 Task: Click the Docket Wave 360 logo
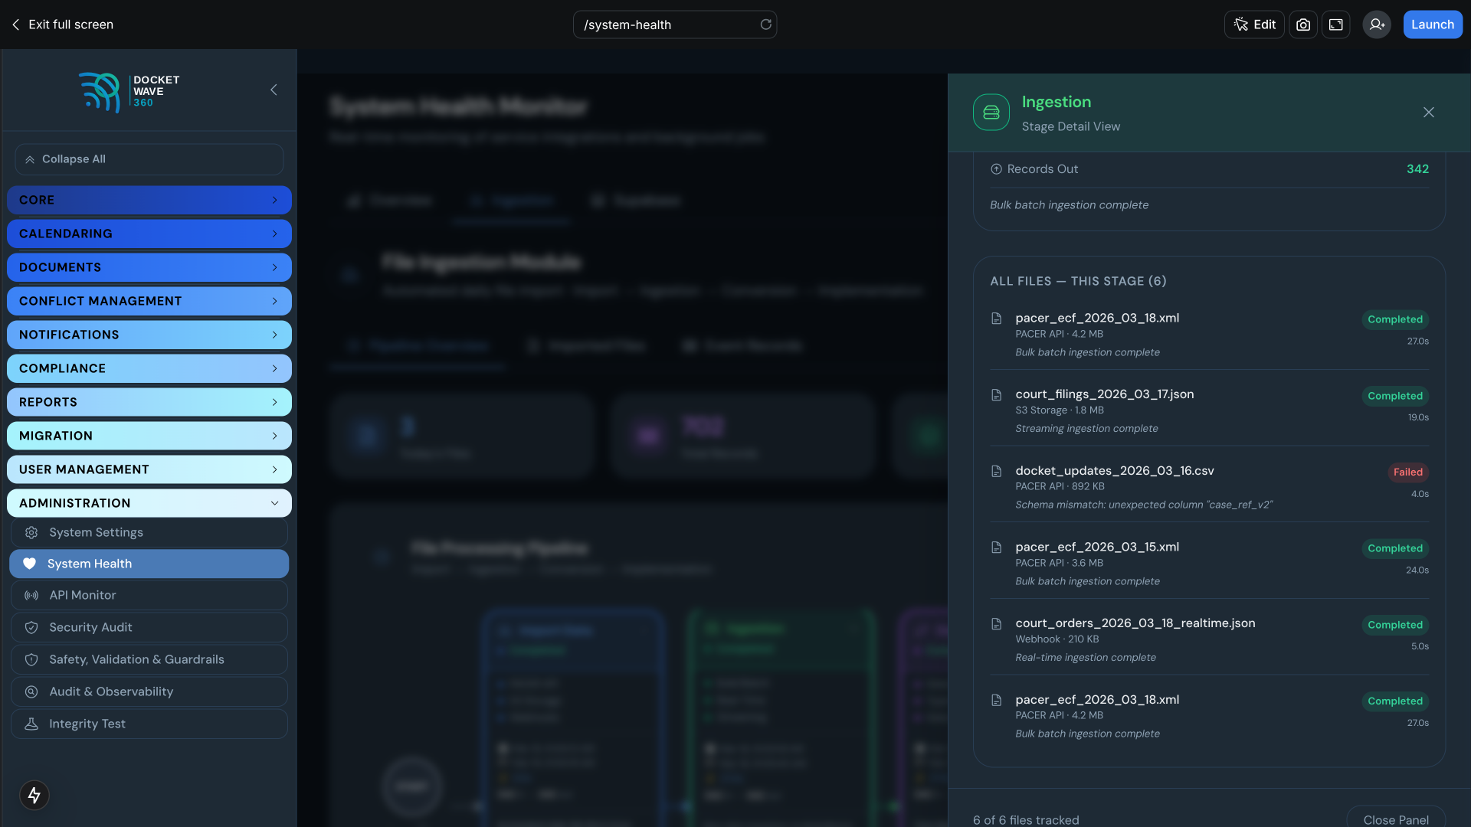point(129,92)
